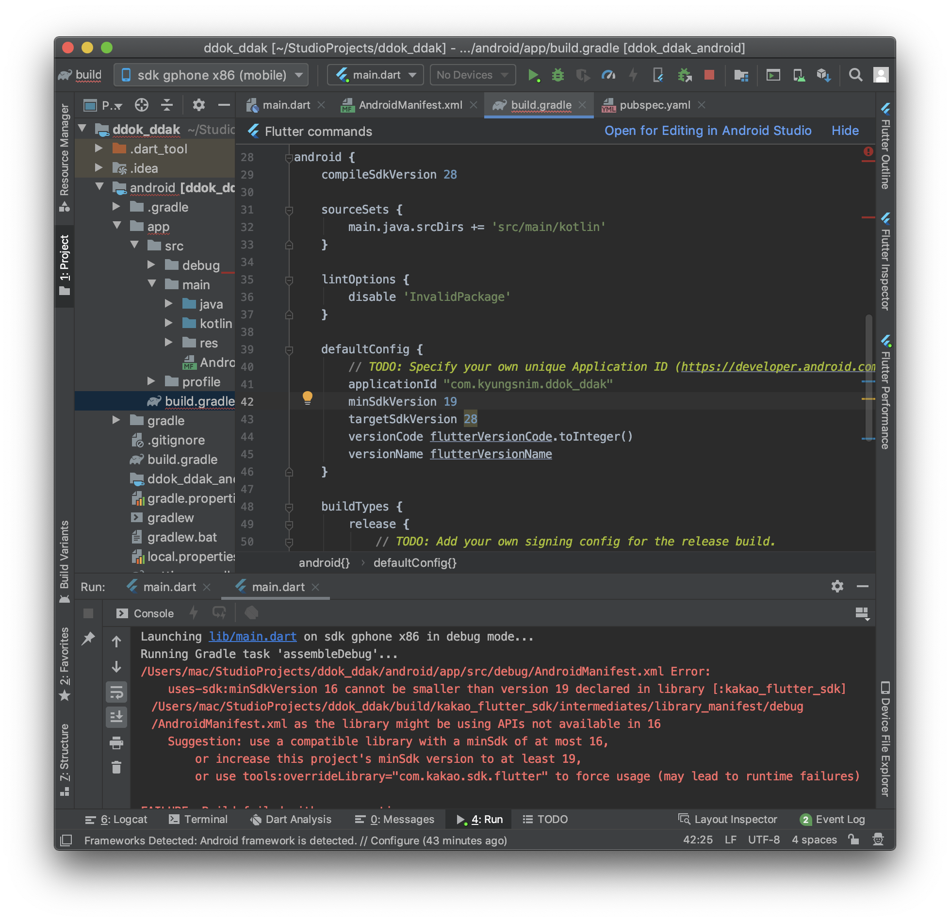Click the Debug bug icon
950x922 pixels.
click(x=558, y=75)
